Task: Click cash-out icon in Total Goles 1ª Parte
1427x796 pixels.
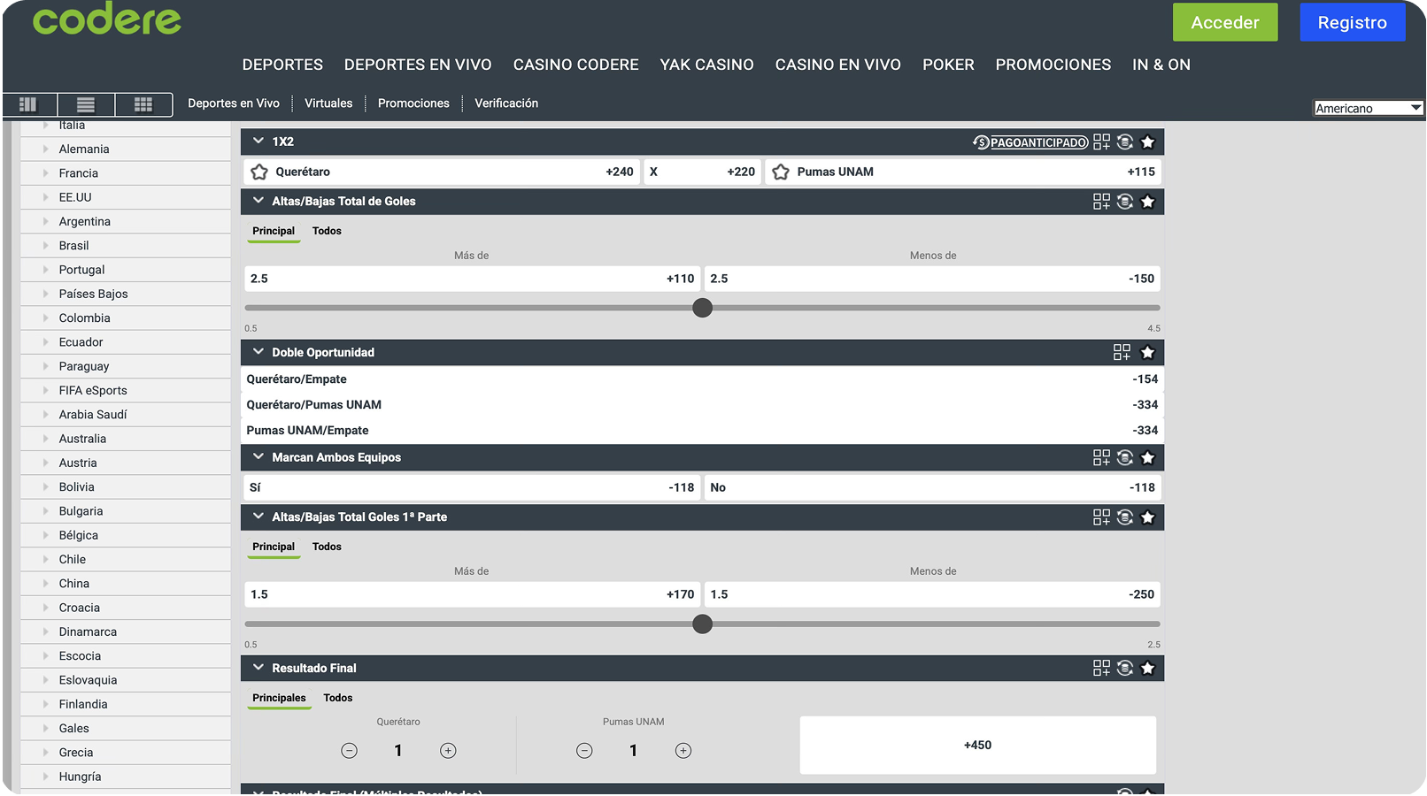Action: (1125, 517)
